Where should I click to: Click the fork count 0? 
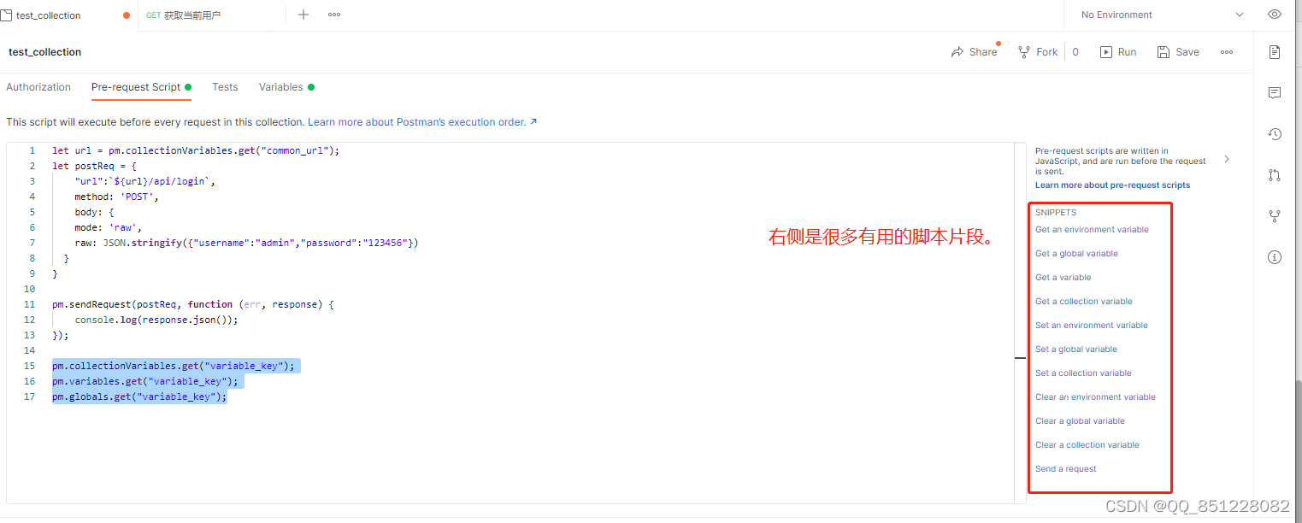pos(1075,52)
